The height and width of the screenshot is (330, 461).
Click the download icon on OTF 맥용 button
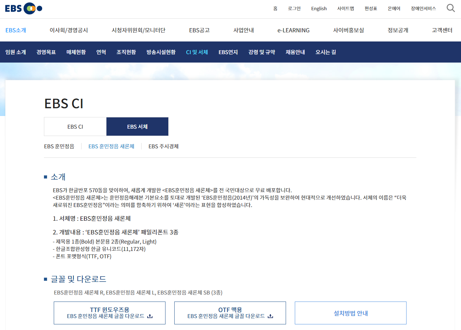click(x=270, y=316)
